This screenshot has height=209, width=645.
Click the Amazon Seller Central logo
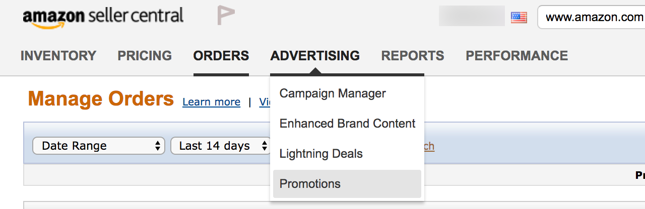103,18
